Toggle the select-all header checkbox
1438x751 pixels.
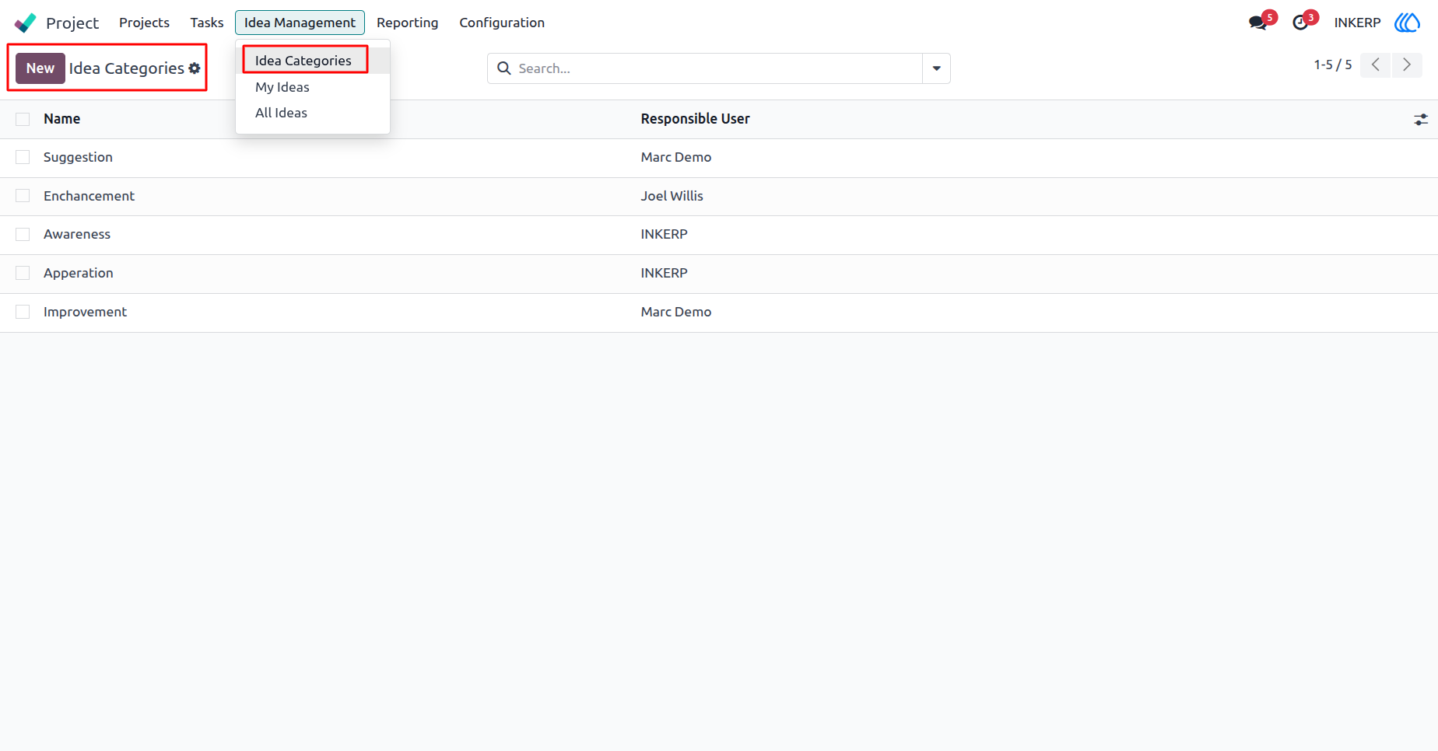click(x=23, y=119)
